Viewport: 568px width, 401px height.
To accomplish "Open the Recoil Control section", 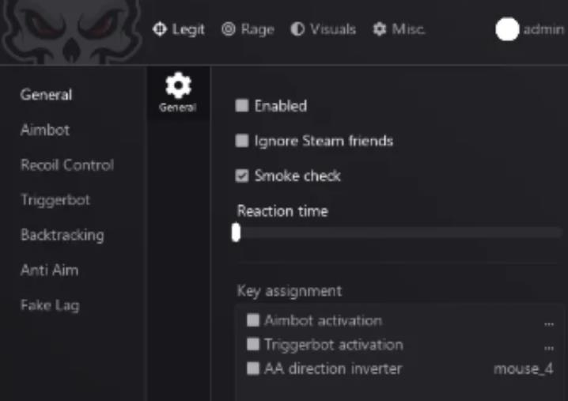I will [67, 165].
